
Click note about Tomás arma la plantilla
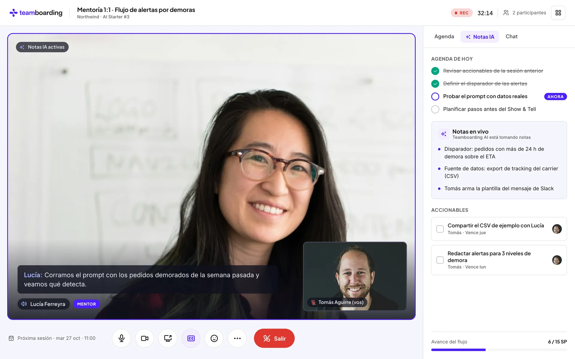(x=499, y=188)
